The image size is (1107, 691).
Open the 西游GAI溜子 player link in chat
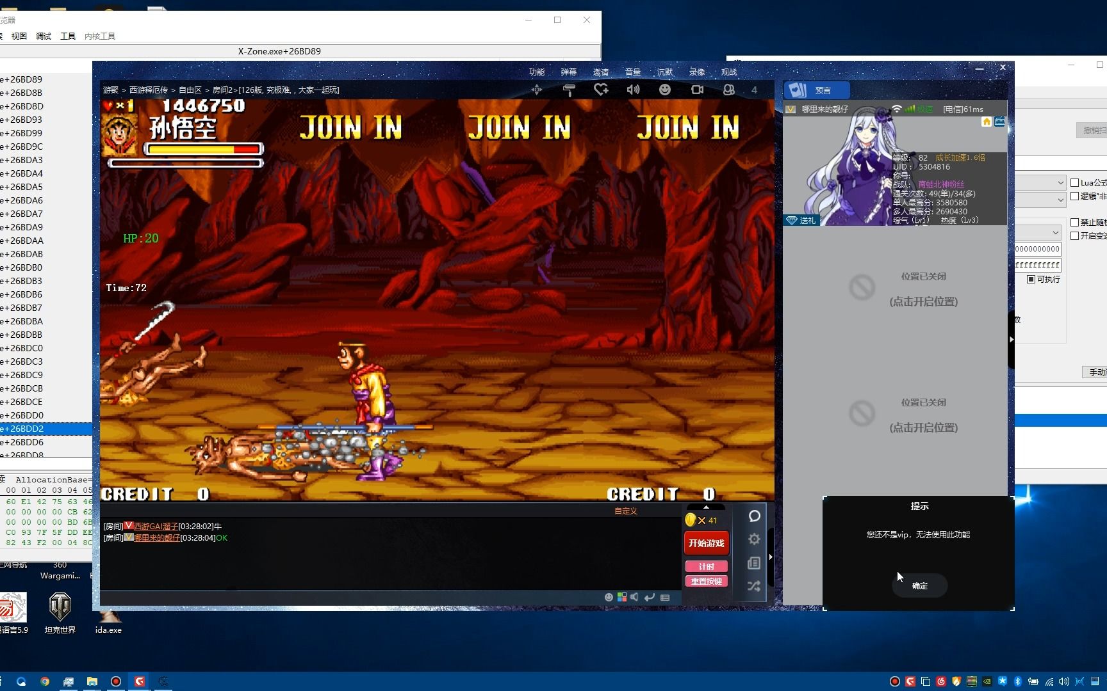point(156,527)
